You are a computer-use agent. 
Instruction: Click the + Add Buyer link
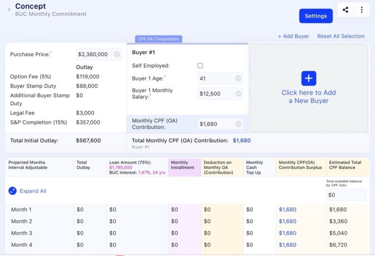pyautogui.click(x=293, y=36)
